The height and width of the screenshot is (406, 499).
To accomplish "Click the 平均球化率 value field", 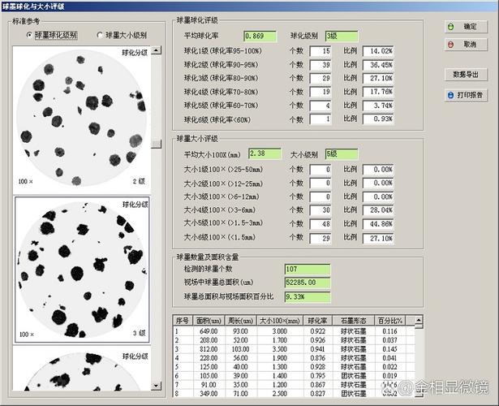I will click(260, 36).
